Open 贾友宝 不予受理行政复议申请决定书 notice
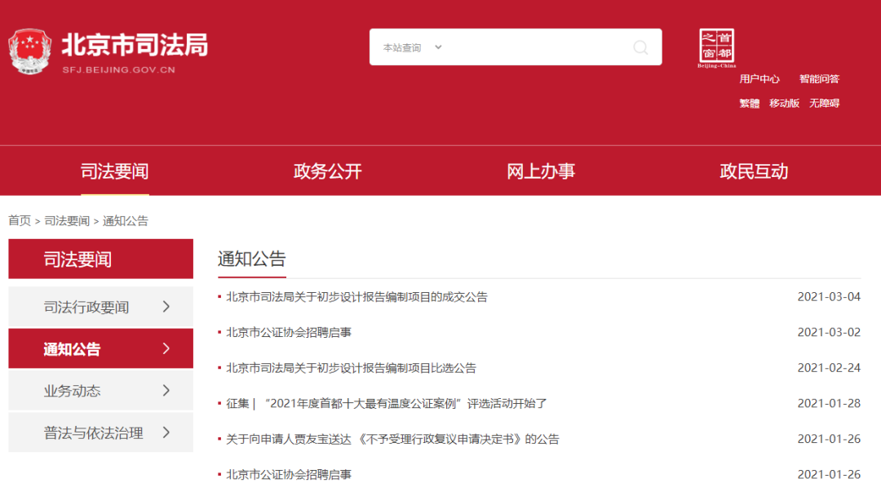The height and width of the screenshot is (492, 881). click(392, 439)
